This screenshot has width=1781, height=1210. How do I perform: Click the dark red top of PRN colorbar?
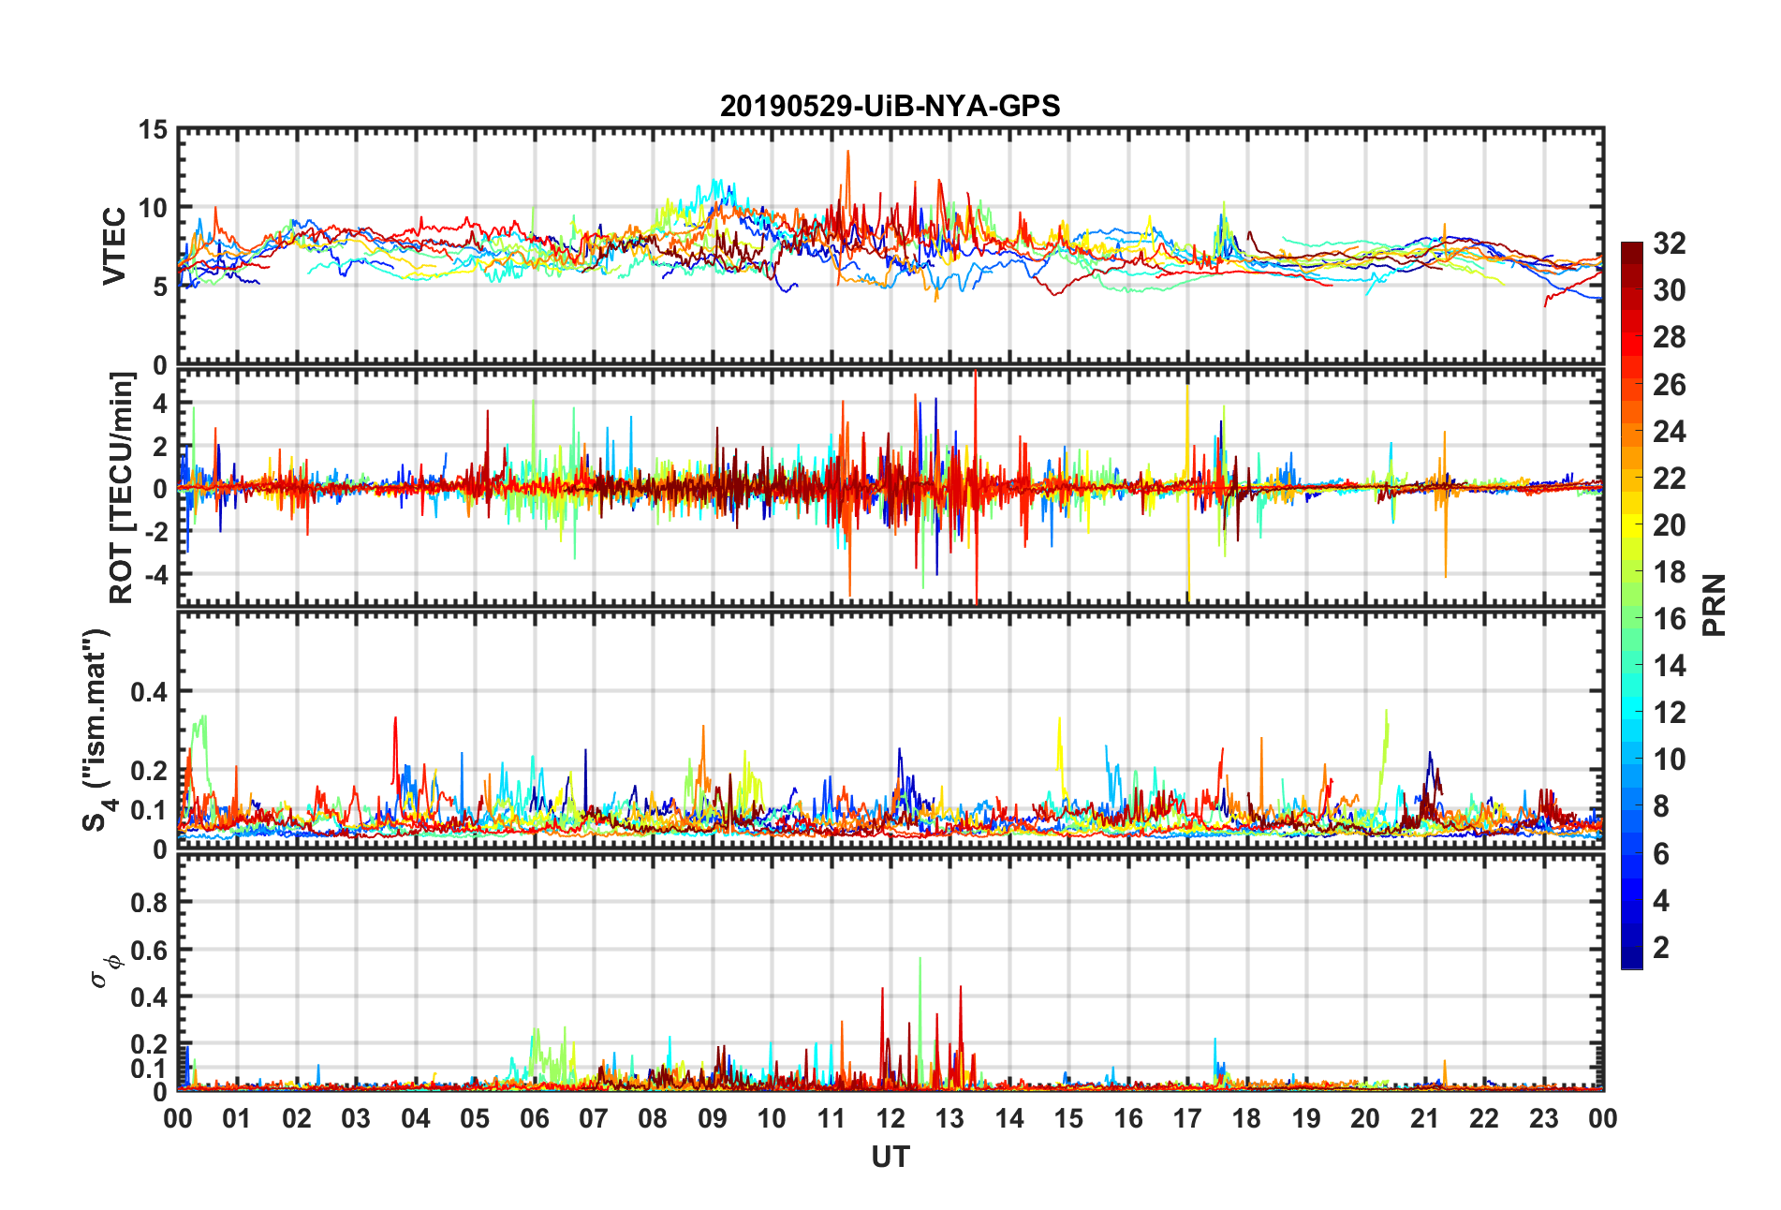click(x=1632, y=254)
